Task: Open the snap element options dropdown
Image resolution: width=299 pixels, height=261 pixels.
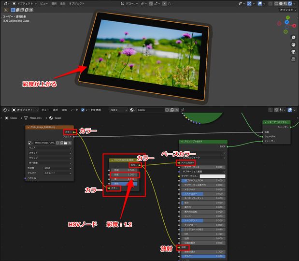Action: click(157, 3)
